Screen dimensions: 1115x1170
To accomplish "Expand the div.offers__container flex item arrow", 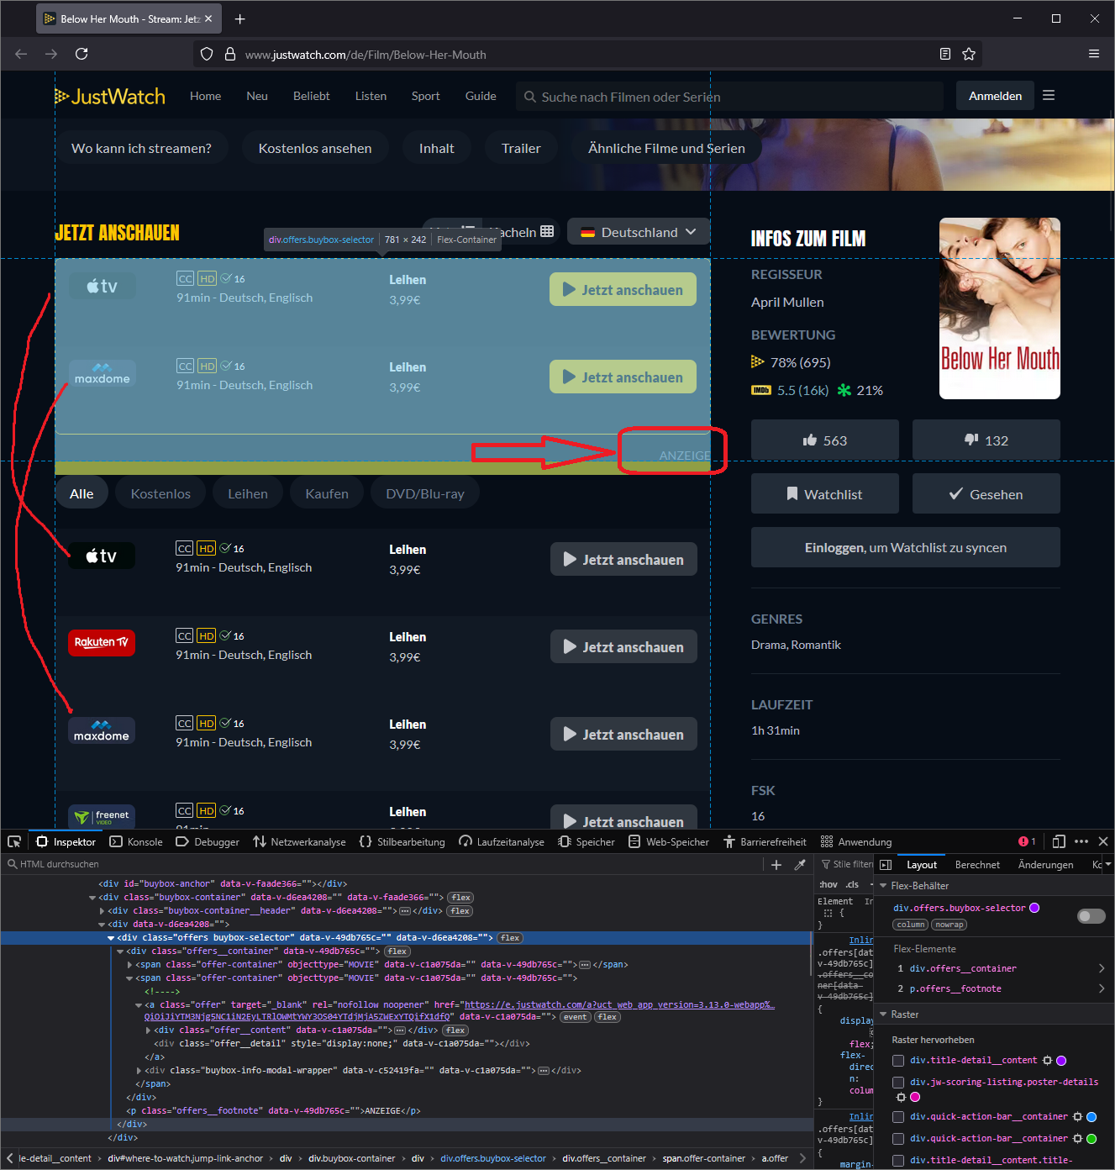I will pyautogui.click(x=1102, y=968).
